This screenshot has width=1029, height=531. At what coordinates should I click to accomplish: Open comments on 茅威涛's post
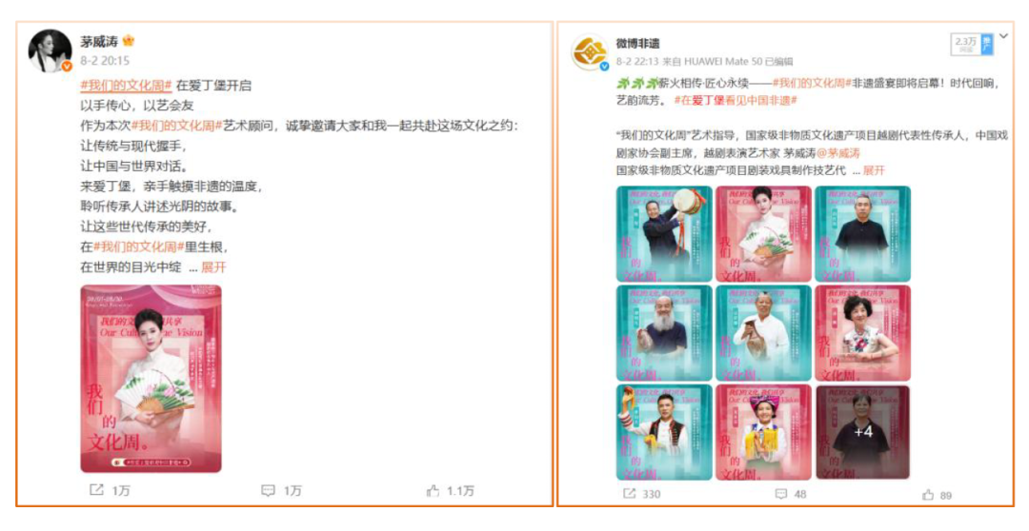tap(268, 490)
